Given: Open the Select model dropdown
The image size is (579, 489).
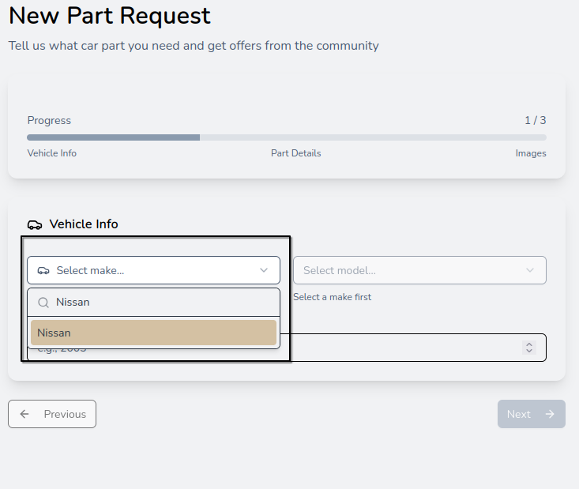Looking at the screenshot, I should click(x=420, y=270).
